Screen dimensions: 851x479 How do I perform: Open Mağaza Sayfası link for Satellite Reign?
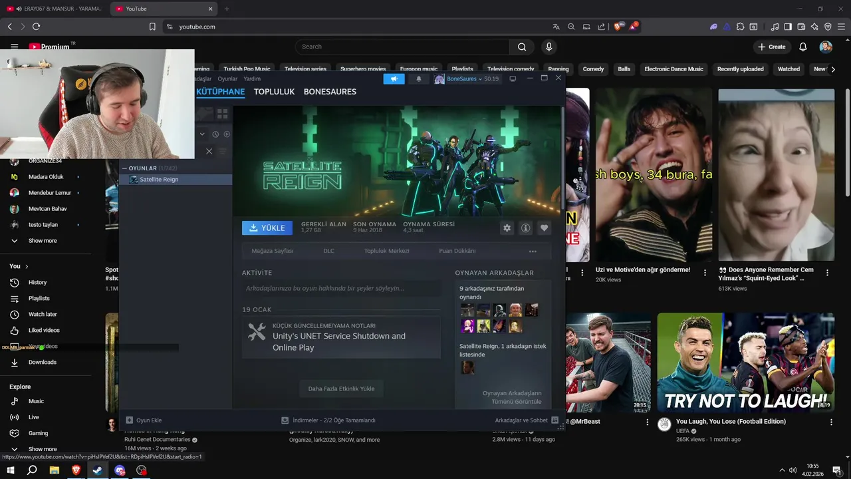coord(272,251)
